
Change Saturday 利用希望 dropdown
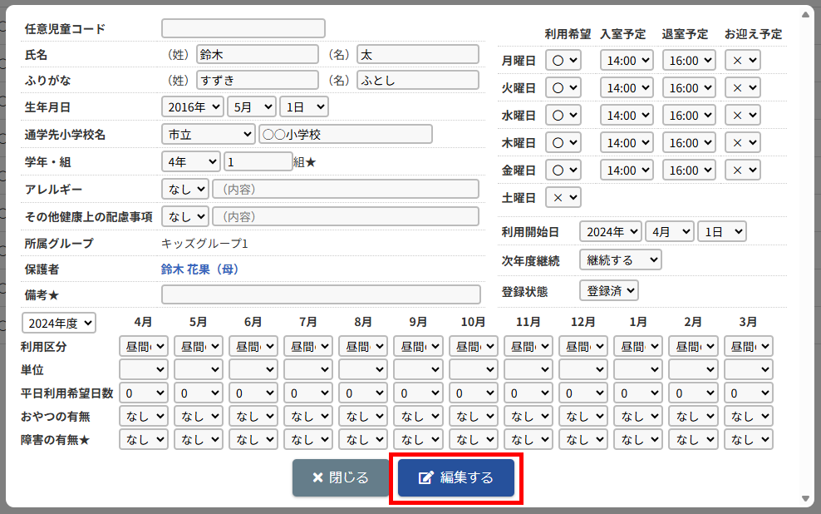tap(563, 197)
